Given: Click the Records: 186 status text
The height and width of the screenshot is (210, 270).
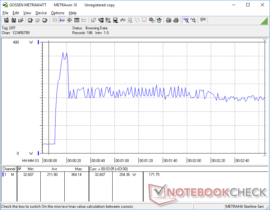Looking at the screenshot, I should click(x=82, y=33).
